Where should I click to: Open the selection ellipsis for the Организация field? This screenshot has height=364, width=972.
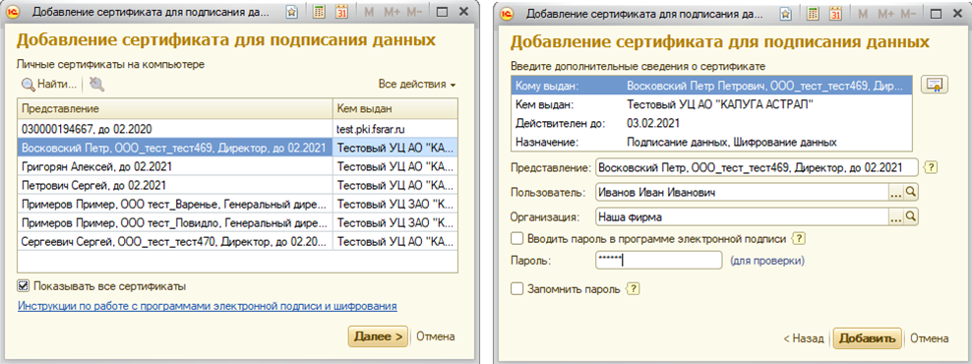(895, 217)
